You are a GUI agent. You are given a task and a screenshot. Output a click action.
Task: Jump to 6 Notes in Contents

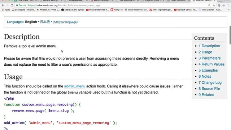tap(205, 76)
